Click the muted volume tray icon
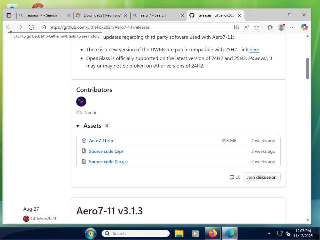This screenshot has height=240, width=320. 288,233
